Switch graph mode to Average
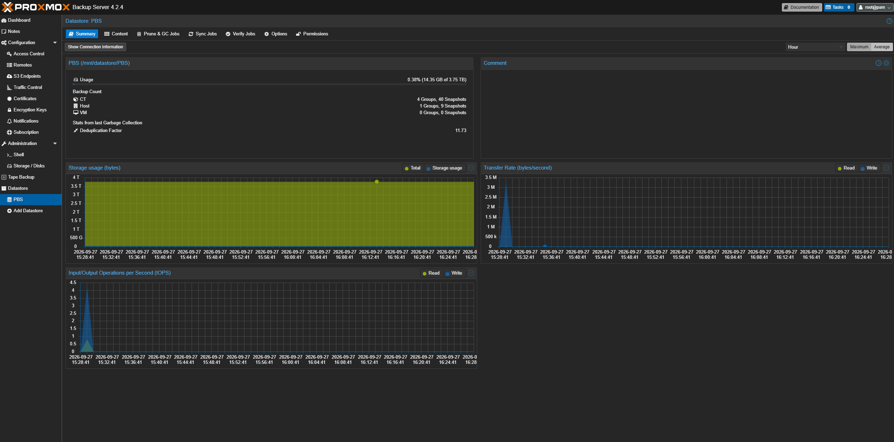Viewport: 894px width, 442px height. (881, 47)
